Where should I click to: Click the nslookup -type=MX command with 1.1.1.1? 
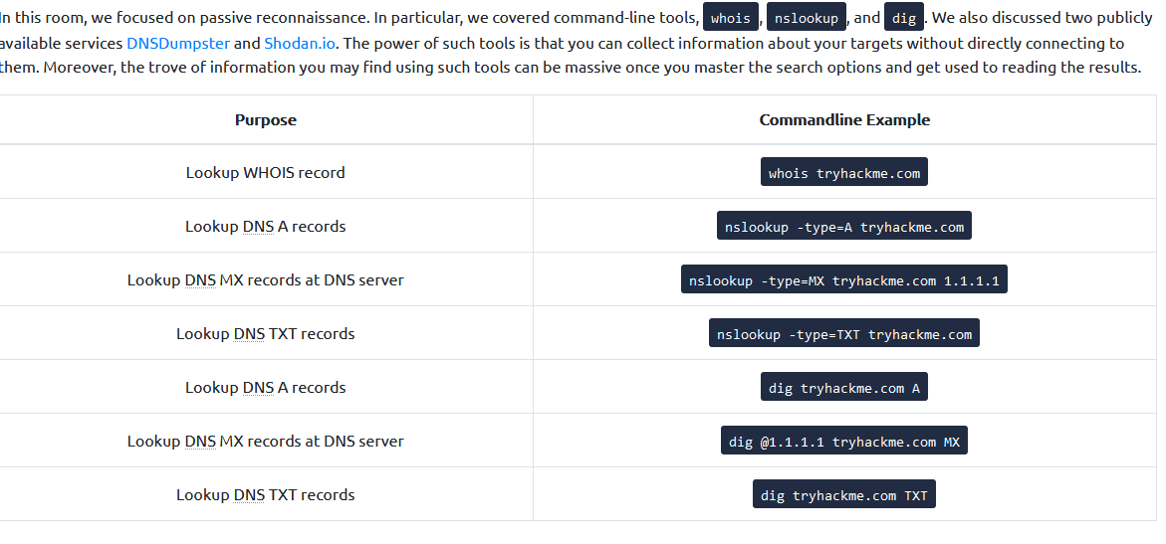(844, 280)
